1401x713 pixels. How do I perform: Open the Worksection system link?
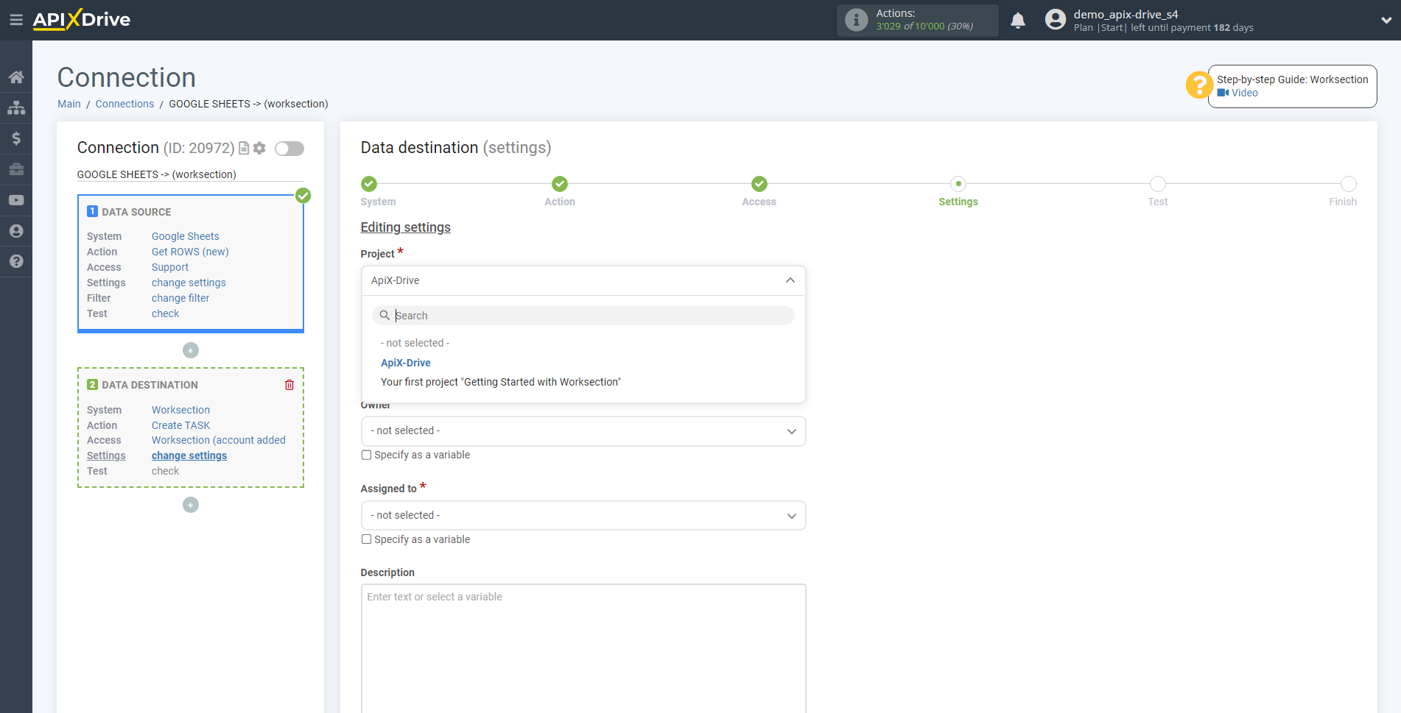pos(180,410)
